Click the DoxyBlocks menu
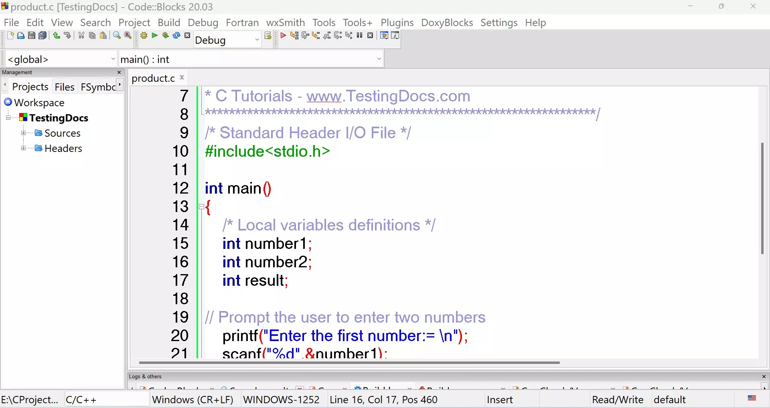Viewport: 770px width, 408px height. coord(447,23)
